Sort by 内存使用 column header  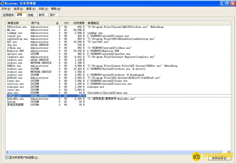pos(78,23)
